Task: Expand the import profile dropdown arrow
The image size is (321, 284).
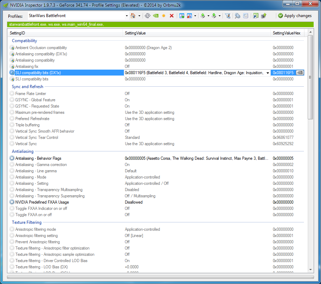Action: click(219, 16)
